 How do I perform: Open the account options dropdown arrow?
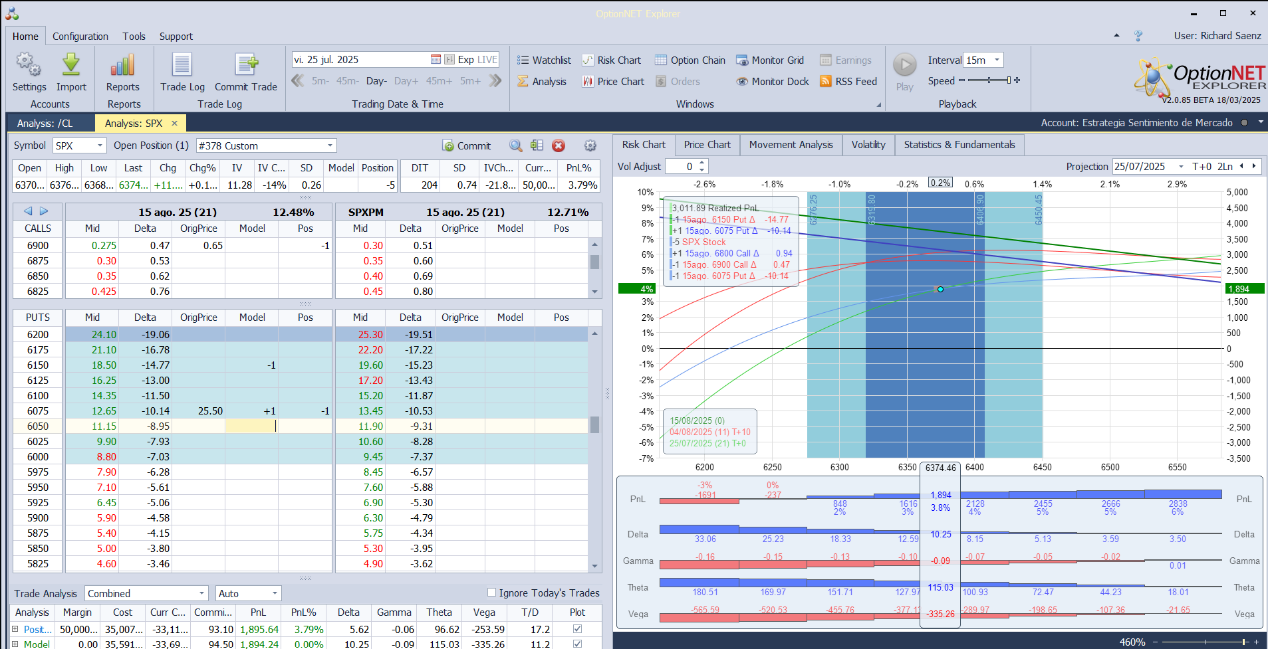pos(1261,122)
